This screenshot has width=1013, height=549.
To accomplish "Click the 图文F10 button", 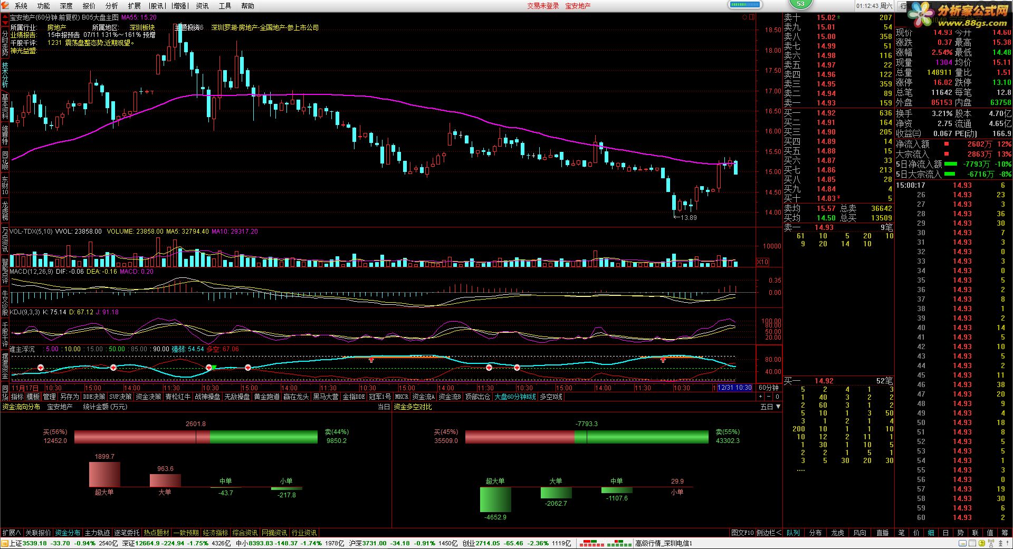I will [742, 533].
